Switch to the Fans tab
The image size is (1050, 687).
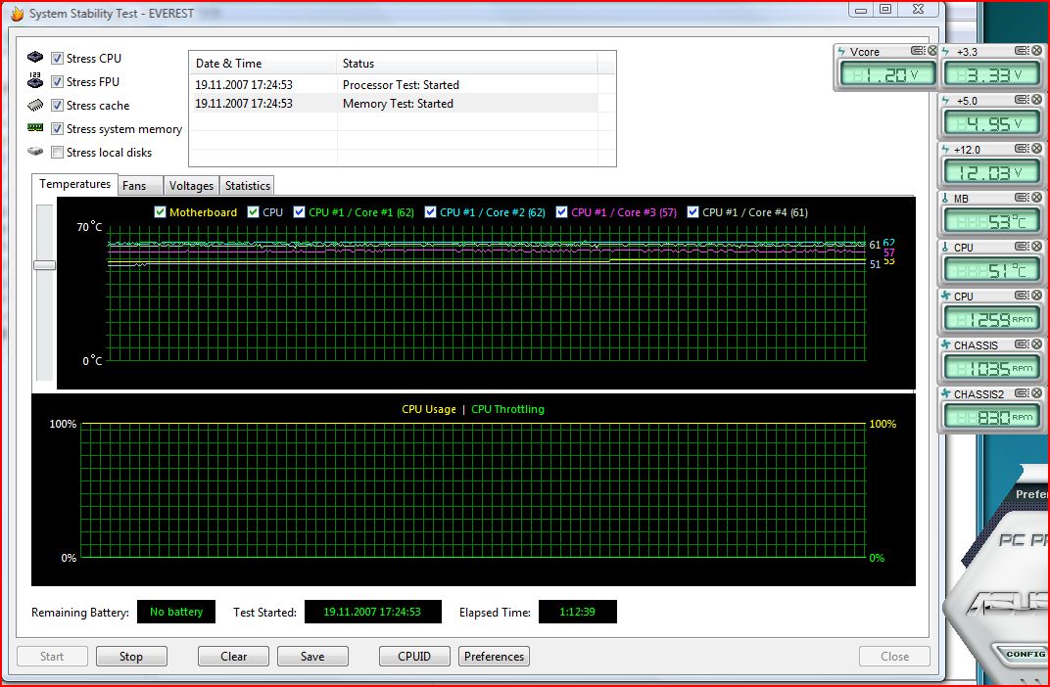140,186
